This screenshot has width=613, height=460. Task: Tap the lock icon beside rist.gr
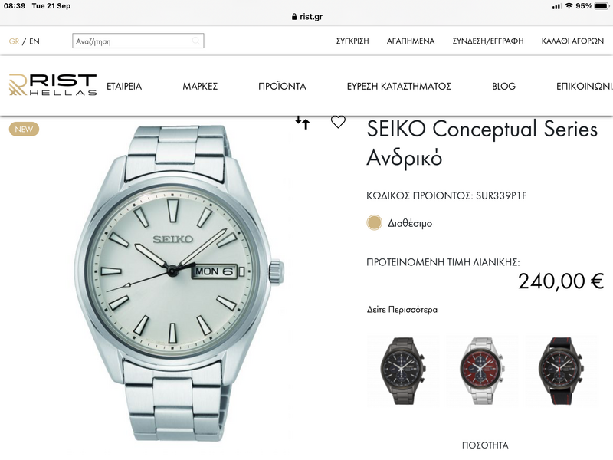294,16
